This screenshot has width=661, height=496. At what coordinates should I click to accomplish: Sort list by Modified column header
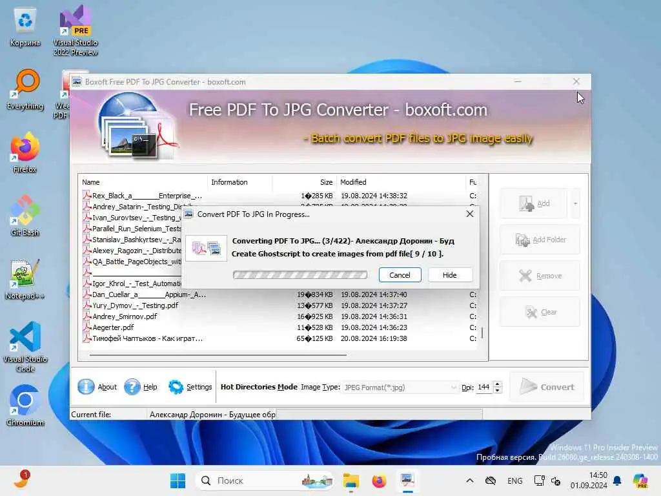pyautogui.click(x=400, y=182)
